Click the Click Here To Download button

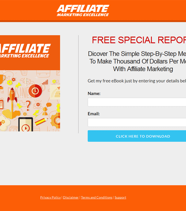tap(137, 136)
